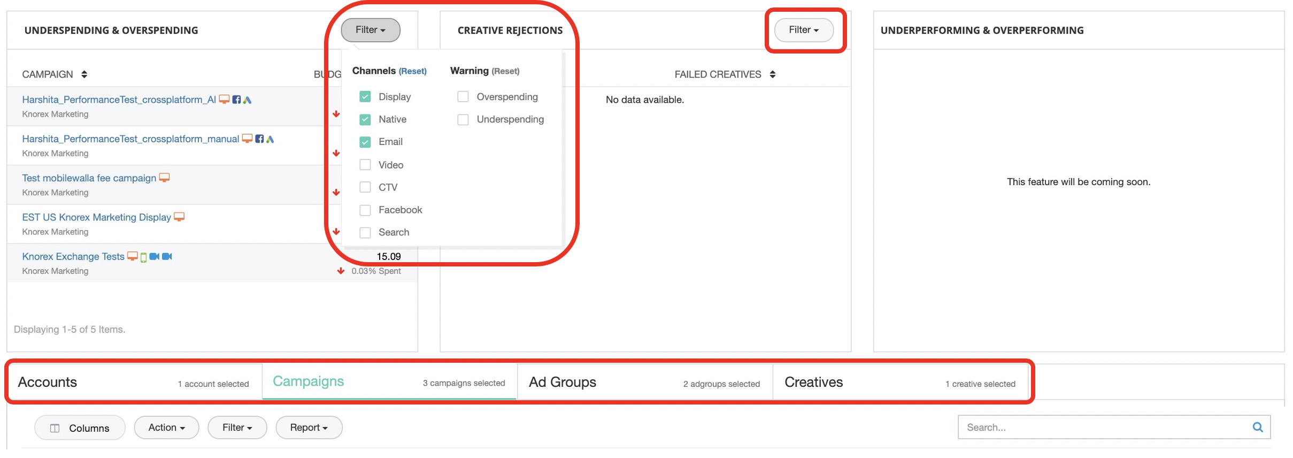1293x458 pixels.
Task: Click the search magnifier icon
Action: [x=1257, y=427]
